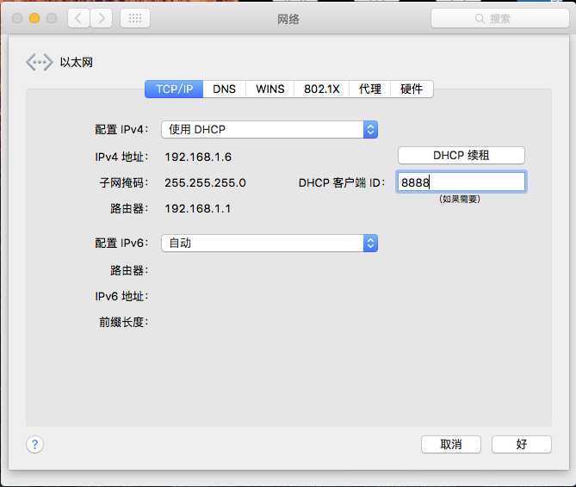Click the 网络 window title
The height and width of the screenshot is (487, 576).
(x=288, y=19)
